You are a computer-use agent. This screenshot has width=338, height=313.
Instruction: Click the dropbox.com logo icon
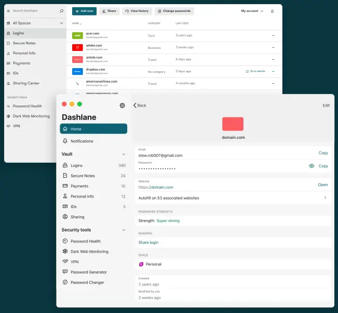(x=77, y=71)
